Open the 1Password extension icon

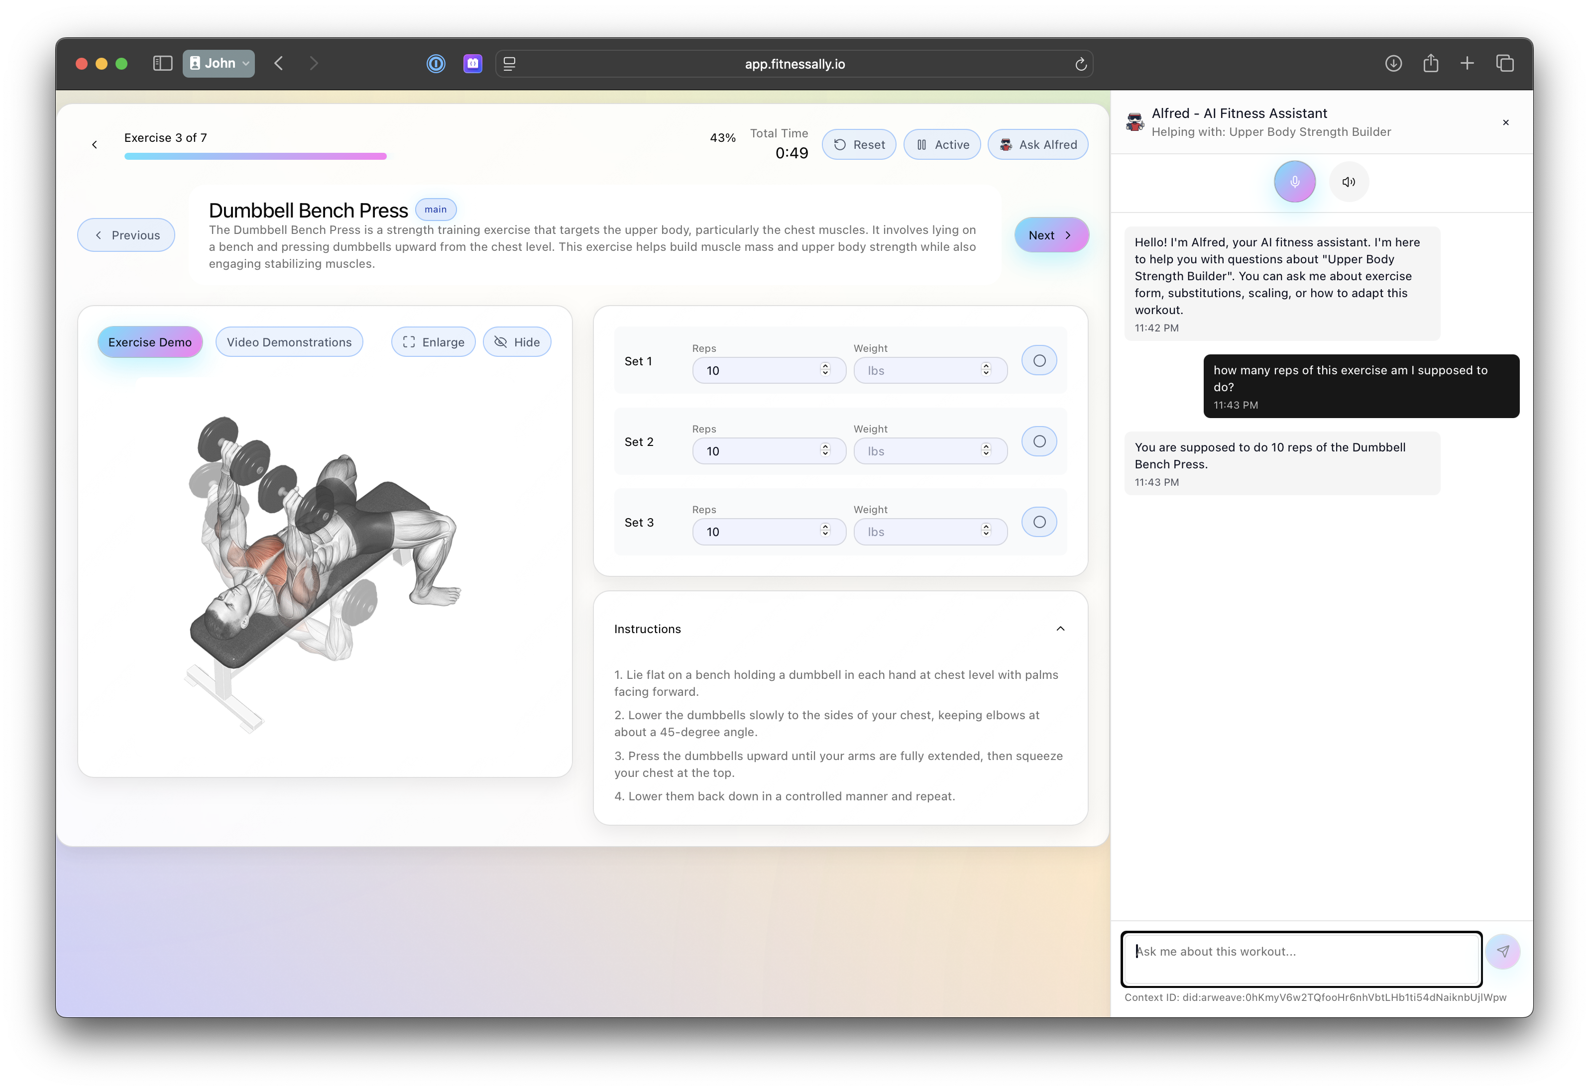[x=436, y=64]
